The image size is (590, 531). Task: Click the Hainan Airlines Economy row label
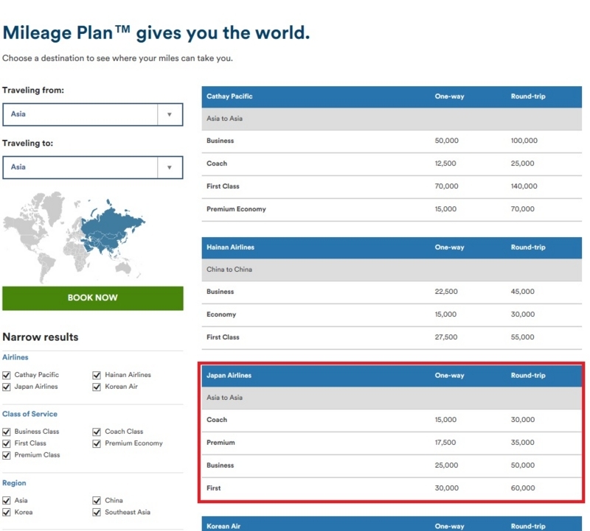tap(221, 314)
